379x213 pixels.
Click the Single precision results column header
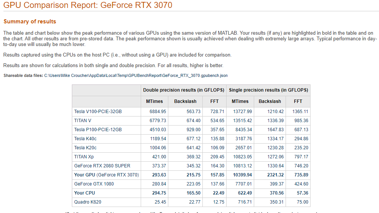(x=269, y=90)
